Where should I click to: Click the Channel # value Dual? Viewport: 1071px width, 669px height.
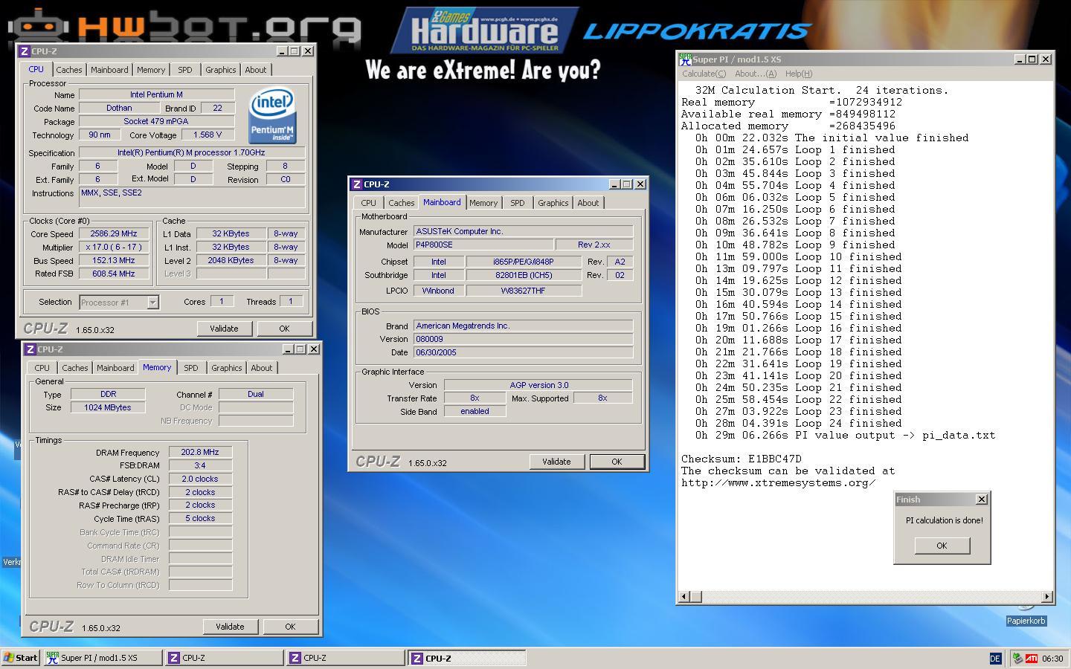point(256,394)
